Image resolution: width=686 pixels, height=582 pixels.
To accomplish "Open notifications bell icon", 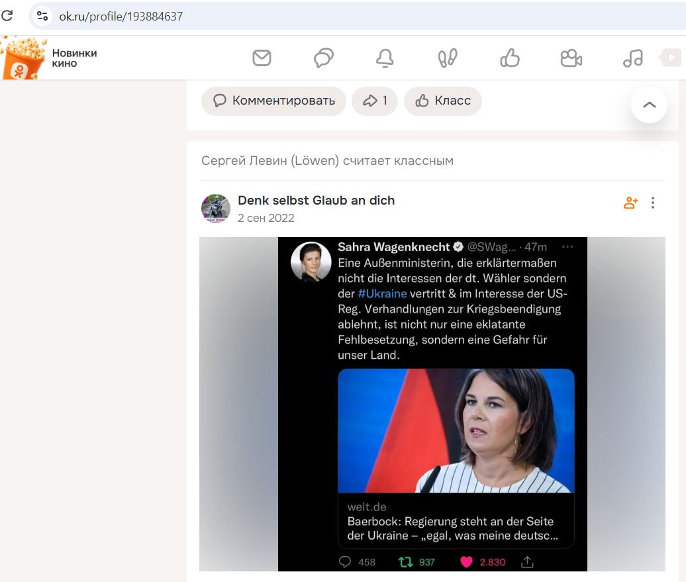I will click(x=385, y=58).
